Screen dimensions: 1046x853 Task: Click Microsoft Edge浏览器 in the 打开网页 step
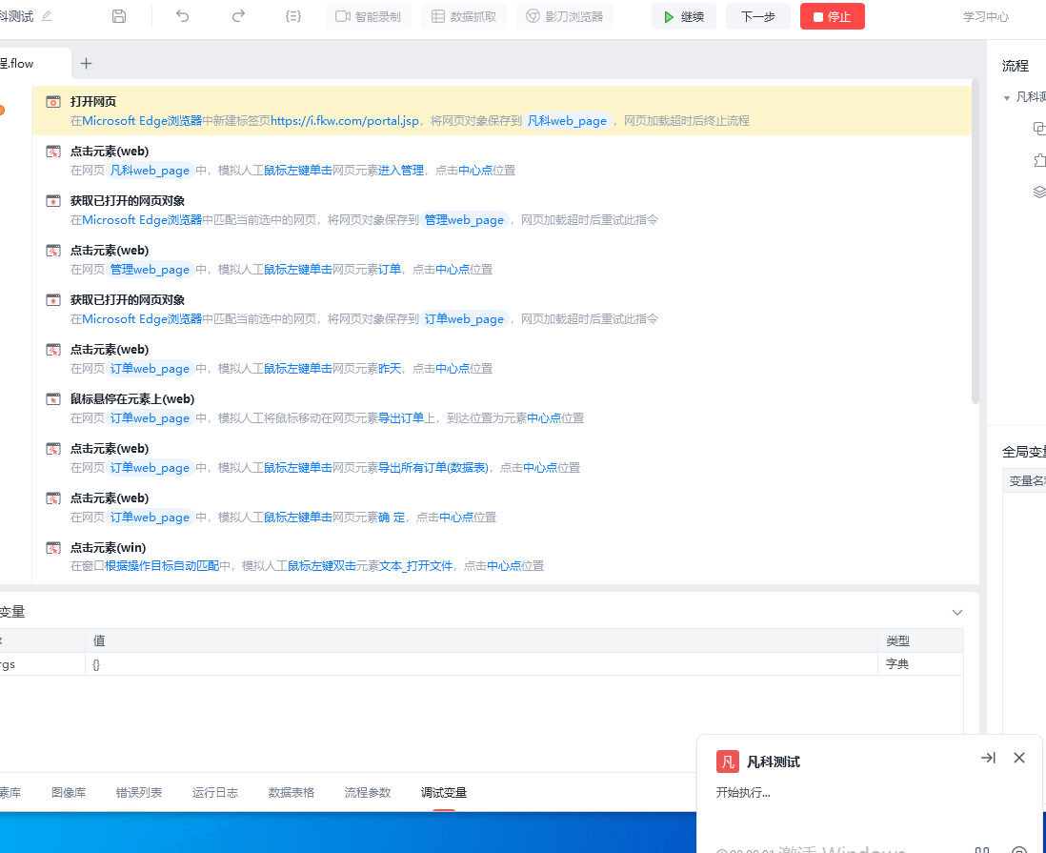142,121
